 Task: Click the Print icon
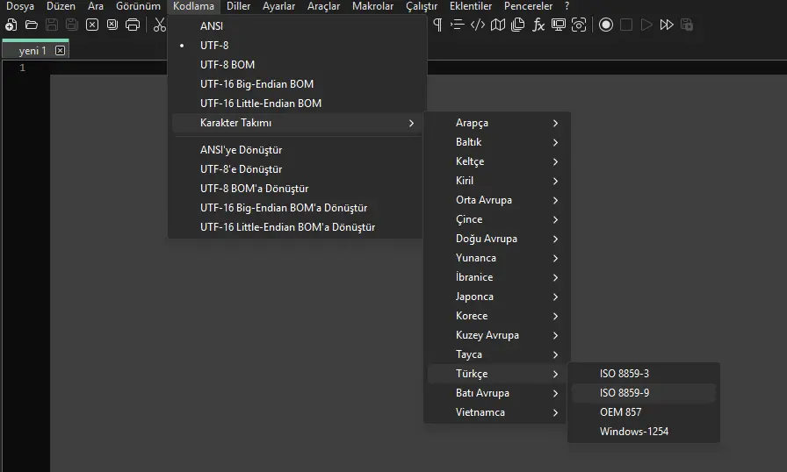(133, 25)
